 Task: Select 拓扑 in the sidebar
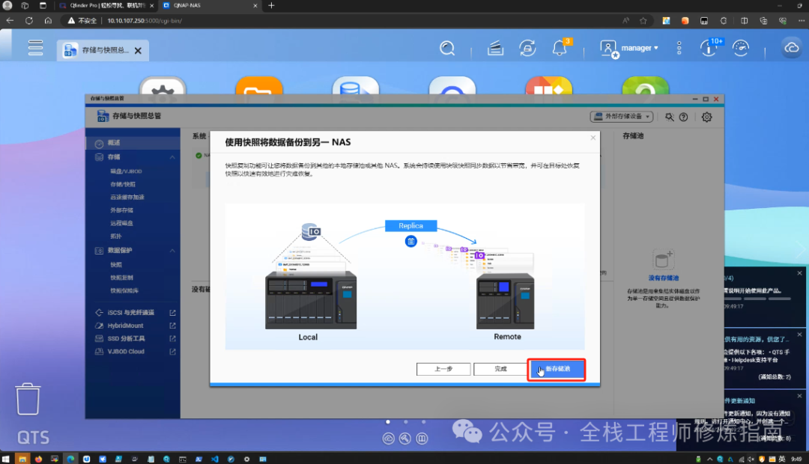click(x=115, y=236)
